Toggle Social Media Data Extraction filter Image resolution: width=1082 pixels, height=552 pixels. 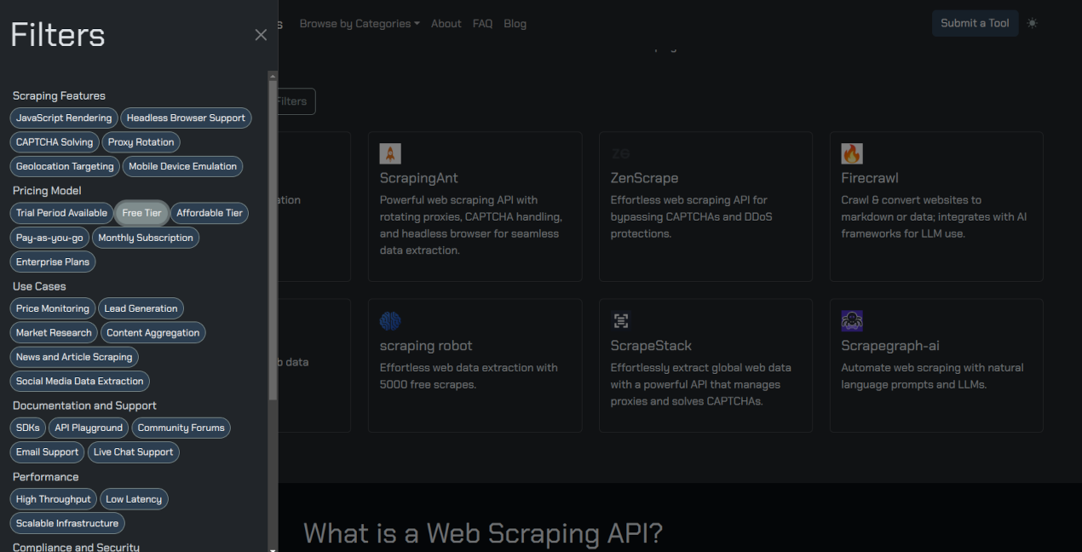[80, 381]
